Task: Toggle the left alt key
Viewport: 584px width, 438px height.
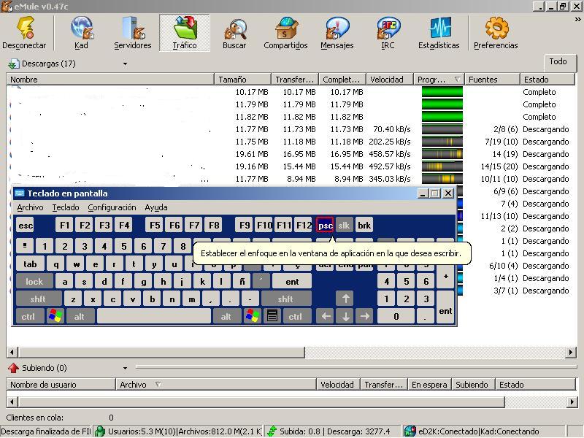Action: pos(80,317)
